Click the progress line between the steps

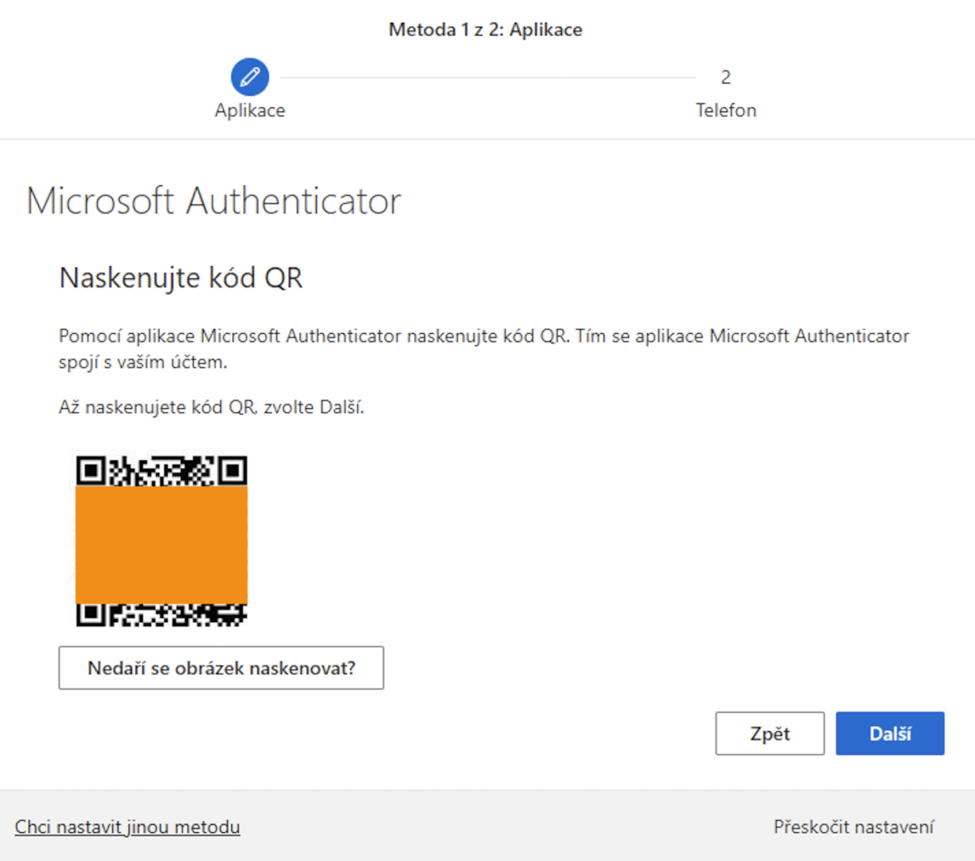tap(488, 77)
